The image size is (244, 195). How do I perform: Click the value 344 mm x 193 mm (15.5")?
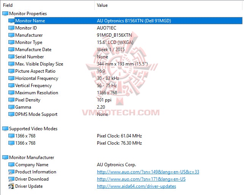coord(122,64)
